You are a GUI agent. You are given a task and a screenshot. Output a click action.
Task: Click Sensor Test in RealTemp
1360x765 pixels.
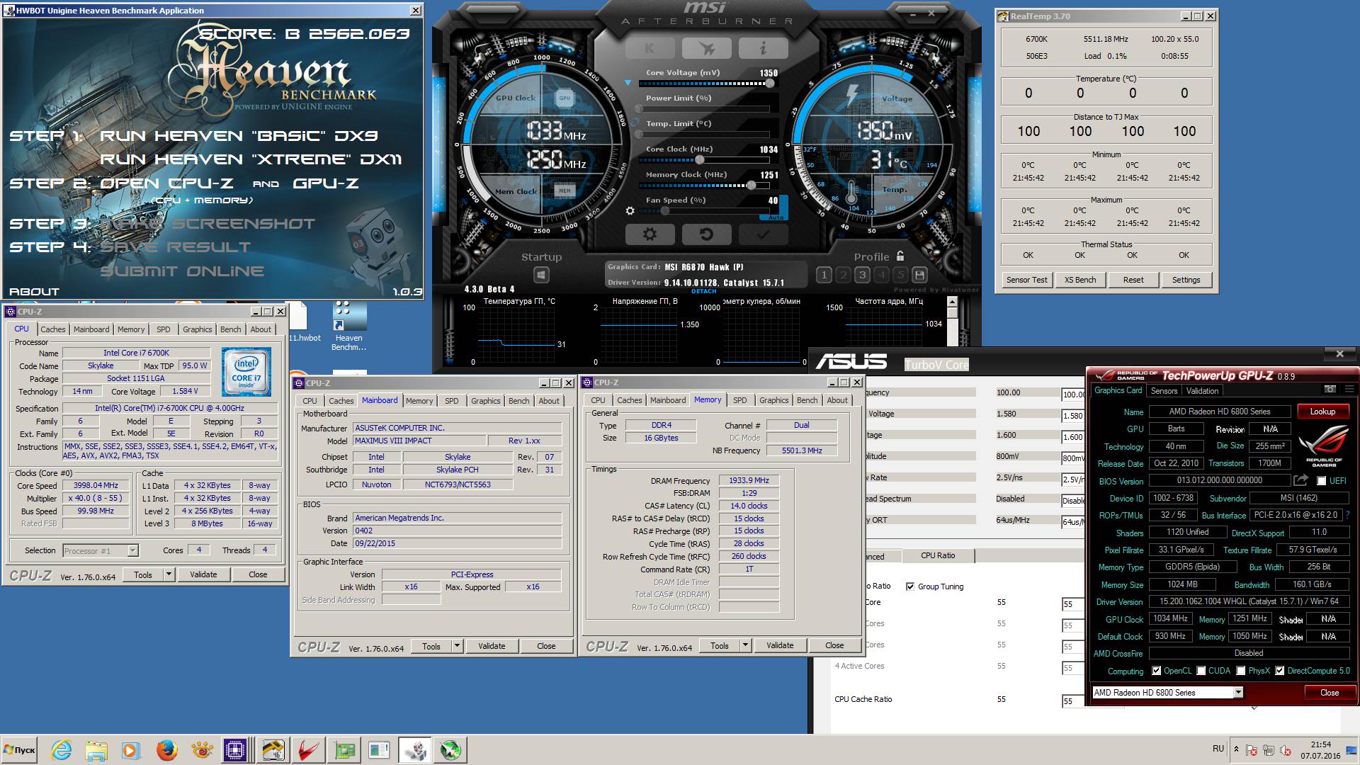point(1027,280)
